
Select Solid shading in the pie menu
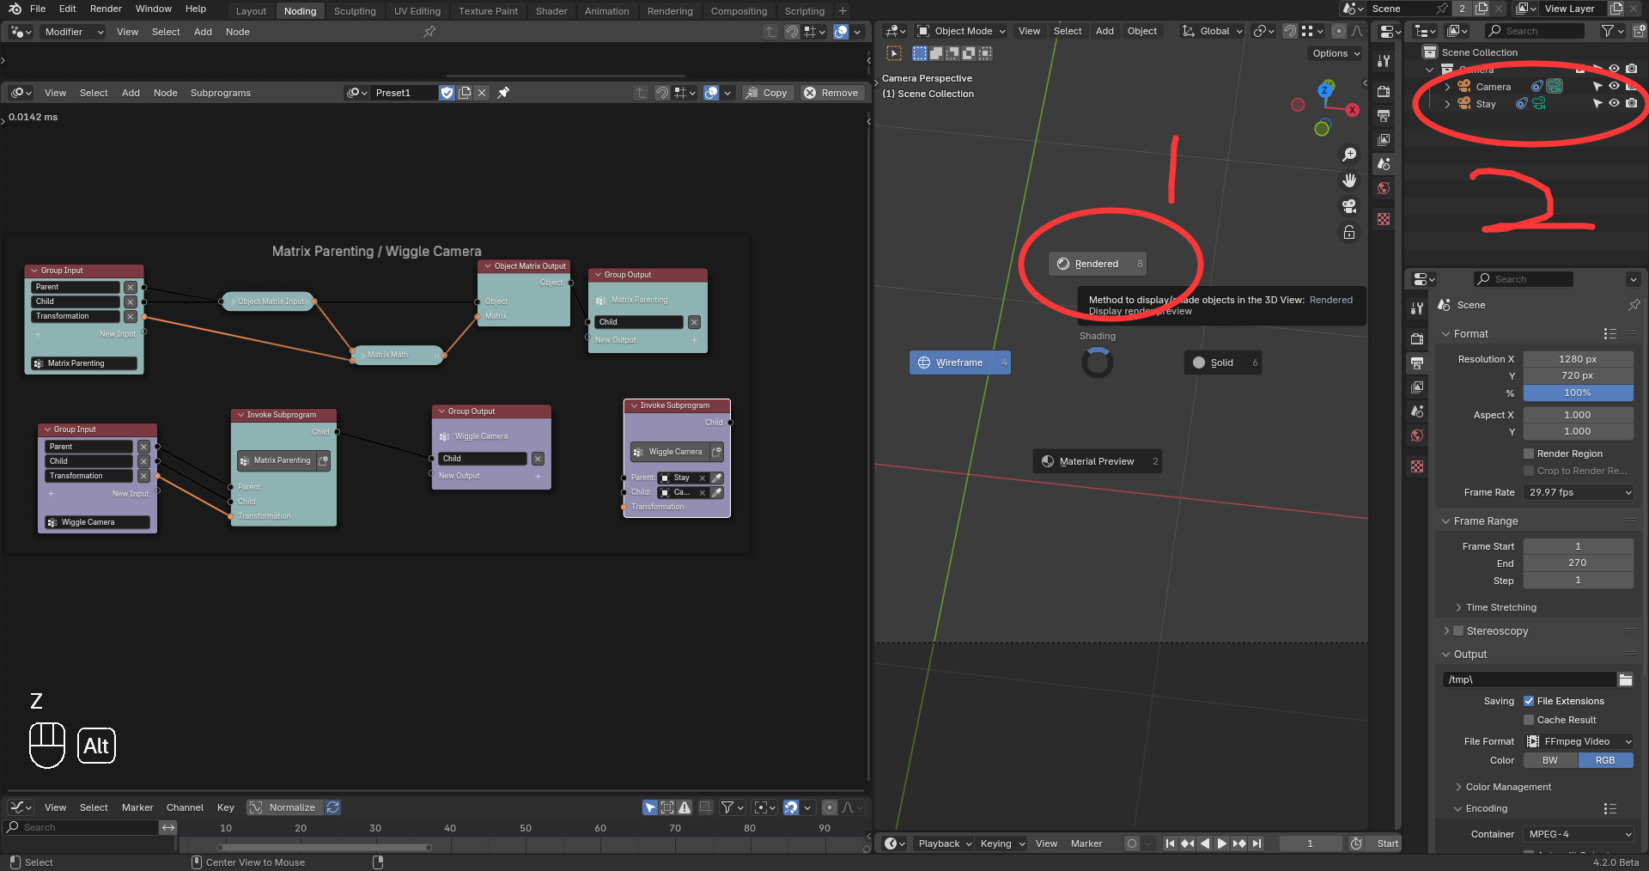(x=1222, y=362)
